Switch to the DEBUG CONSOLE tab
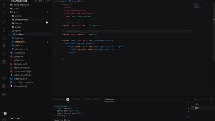This screenshot has width=215, height=121. (93, 99)
